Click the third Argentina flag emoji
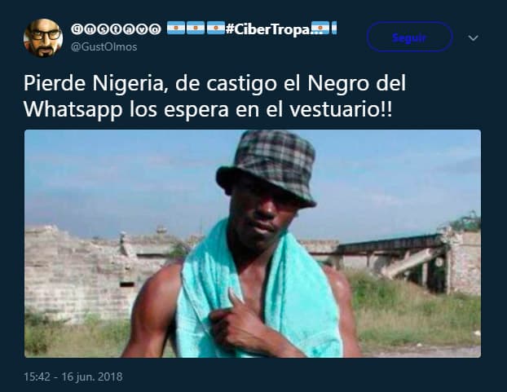The image size is (507, 392). coord(216,28)
